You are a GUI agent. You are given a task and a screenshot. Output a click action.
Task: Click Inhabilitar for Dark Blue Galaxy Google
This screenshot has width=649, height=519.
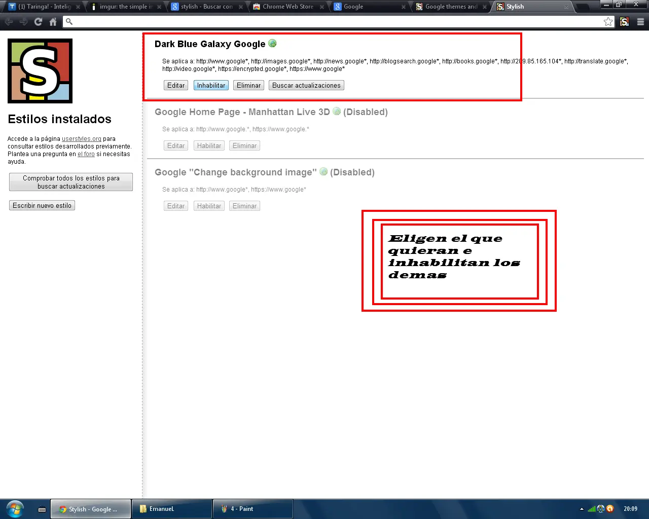pos(211,85)
